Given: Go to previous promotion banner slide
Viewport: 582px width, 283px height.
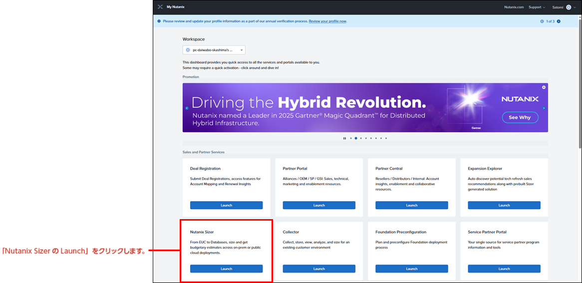Looking at the screenshot, I should (x=187, y=108).
